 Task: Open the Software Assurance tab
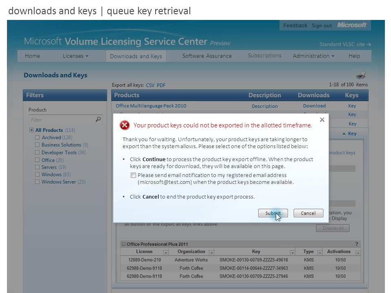207,56
